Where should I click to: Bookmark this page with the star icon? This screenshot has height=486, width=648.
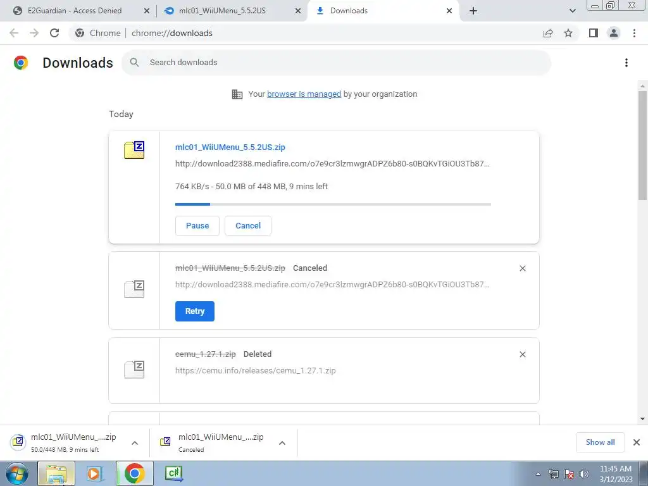coord(568,33)
